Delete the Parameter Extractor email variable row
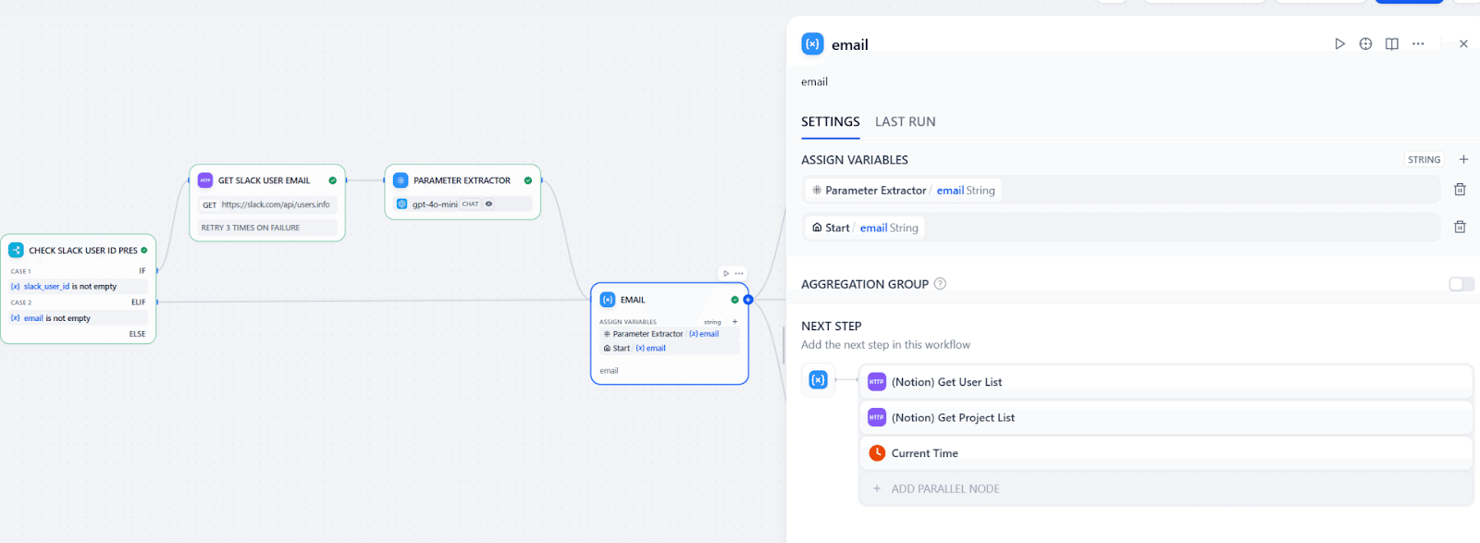The width and height of the screenshot is (1480, 543). tap(1460, 190)
